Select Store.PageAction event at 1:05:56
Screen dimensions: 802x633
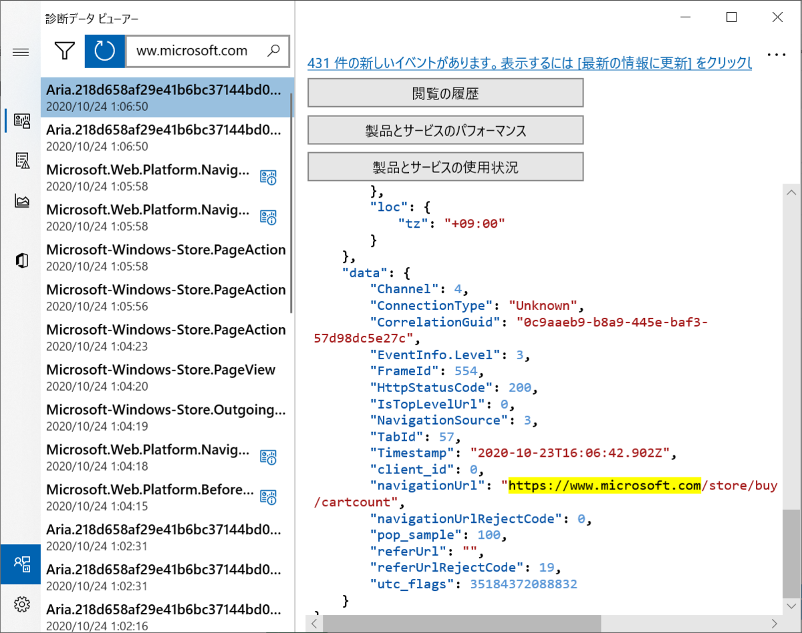coord(166,297)
